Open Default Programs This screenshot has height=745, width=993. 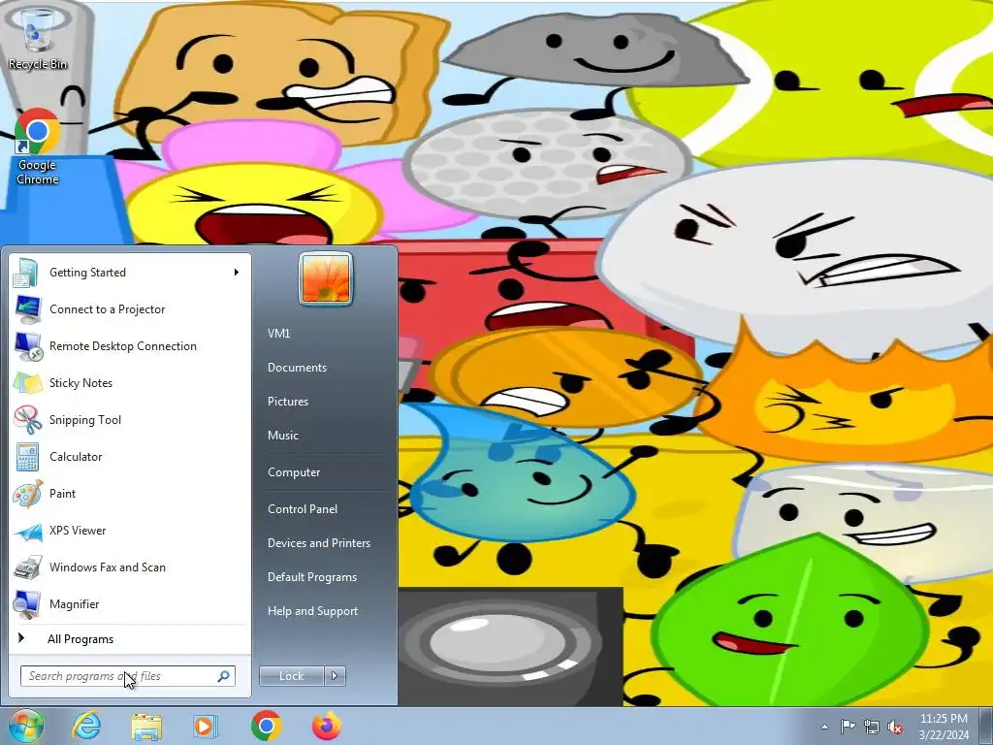coord(312,577)
